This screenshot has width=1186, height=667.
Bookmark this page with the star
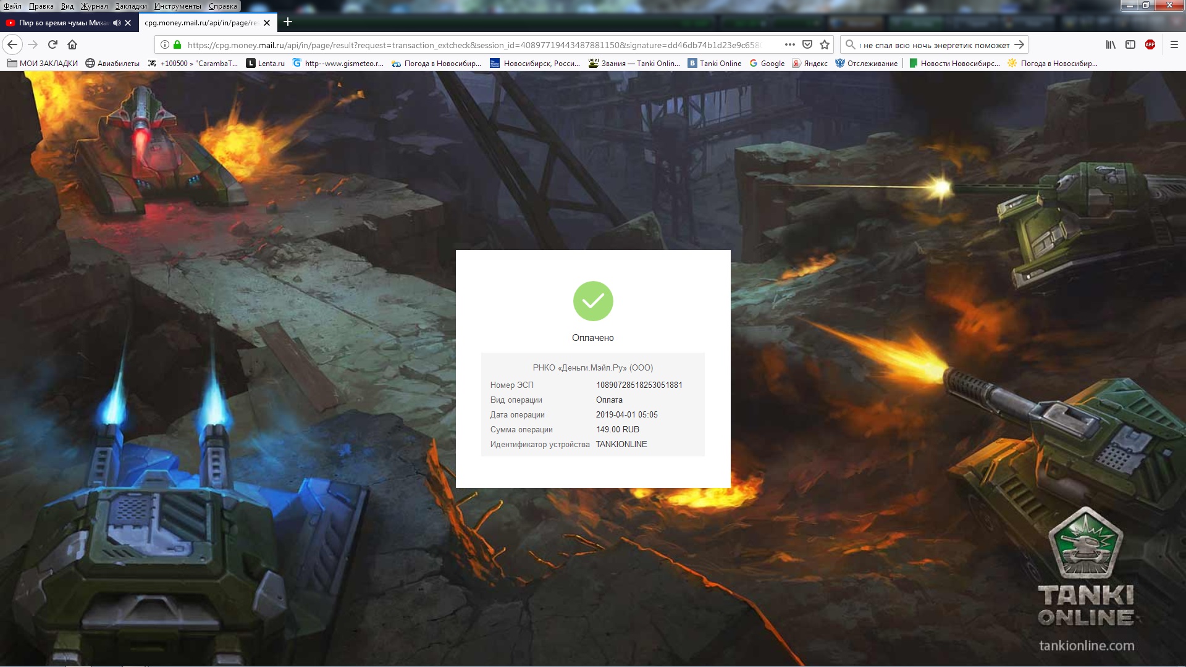824,44
